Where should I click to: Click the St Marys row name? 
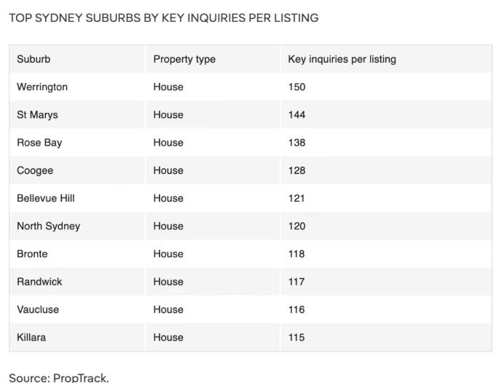tap(37, 115)
